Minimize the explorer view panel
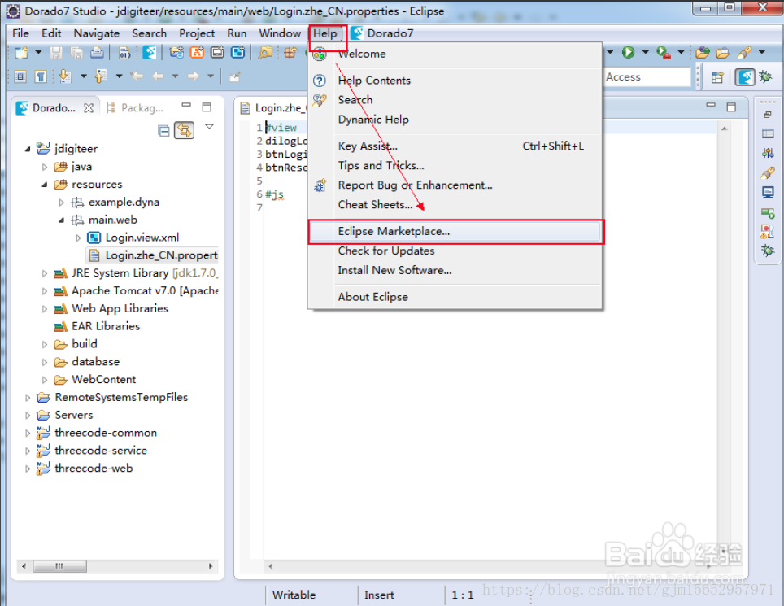This screenshot has width=784, height=606. click(186, 106)
